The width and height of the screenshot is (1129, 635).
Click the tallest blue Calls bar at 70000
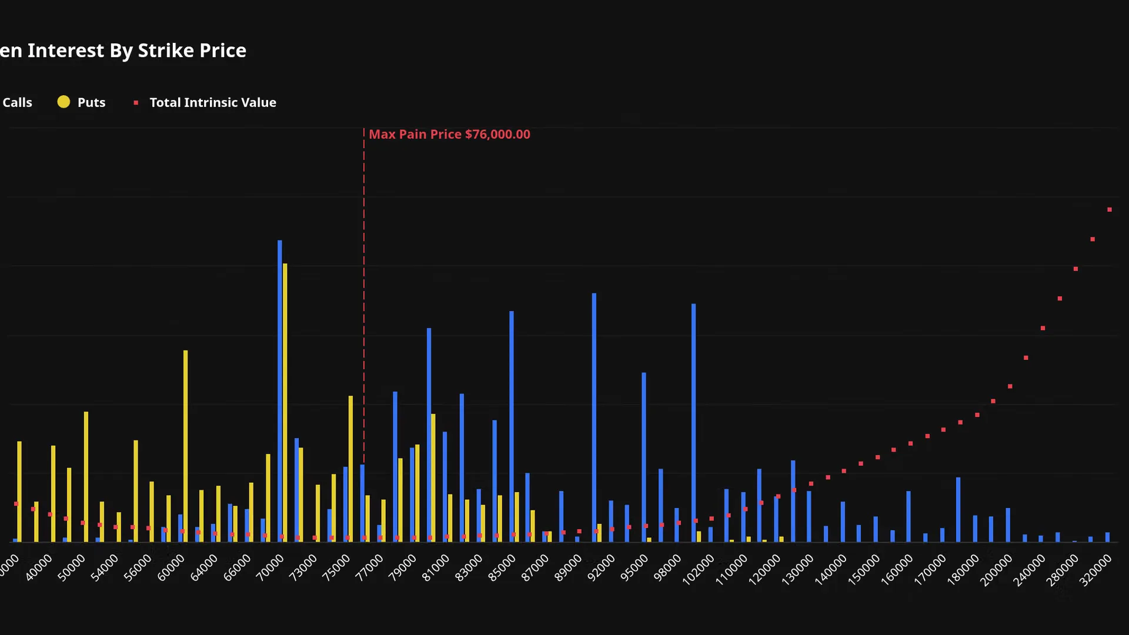pos(280,390)
